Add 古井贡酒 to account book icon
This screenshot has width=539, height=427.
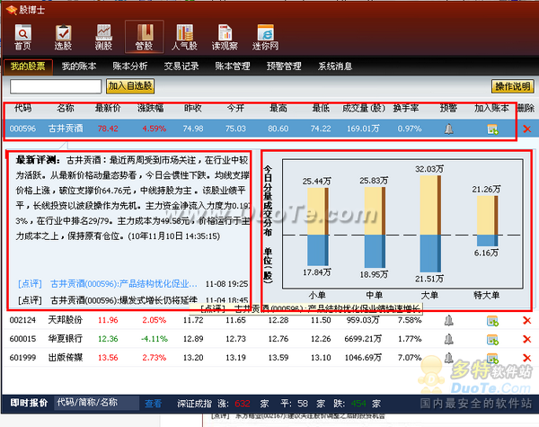[x=492, y=129]
